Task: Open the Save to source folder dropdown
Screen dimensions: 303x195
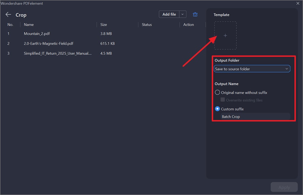Action: 252,69
